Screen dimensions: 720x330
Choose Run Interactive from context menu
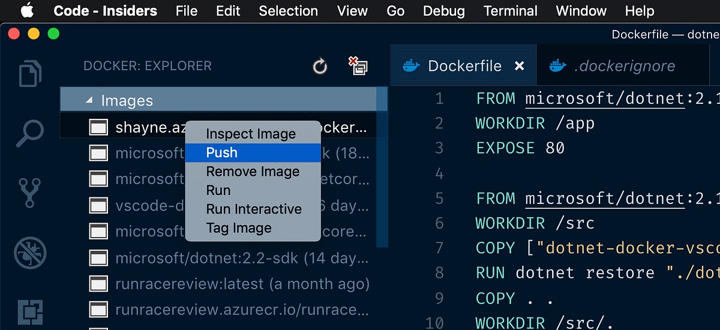pyautogui.click(x=254, y=209)
